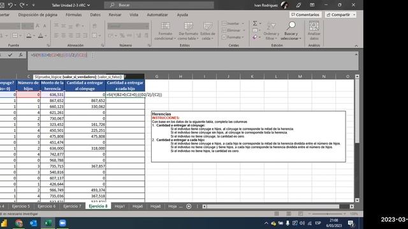Click the pen drawing icon near user avatar

click(x=298, y=5)
